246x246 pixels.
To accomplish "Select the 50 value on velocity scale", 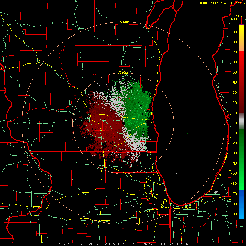I will click(235, 72).
